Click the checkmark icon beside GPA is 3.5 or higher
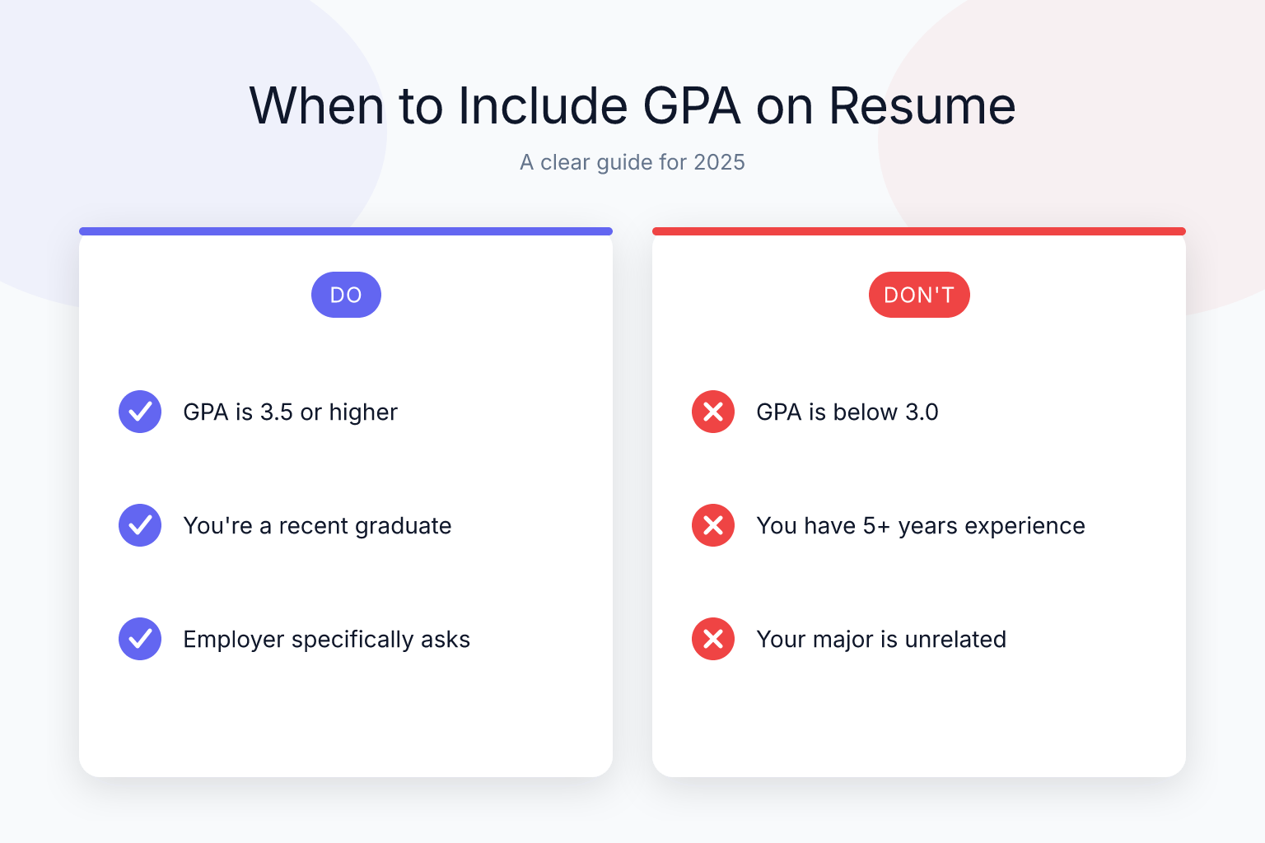 pos(140,412)
